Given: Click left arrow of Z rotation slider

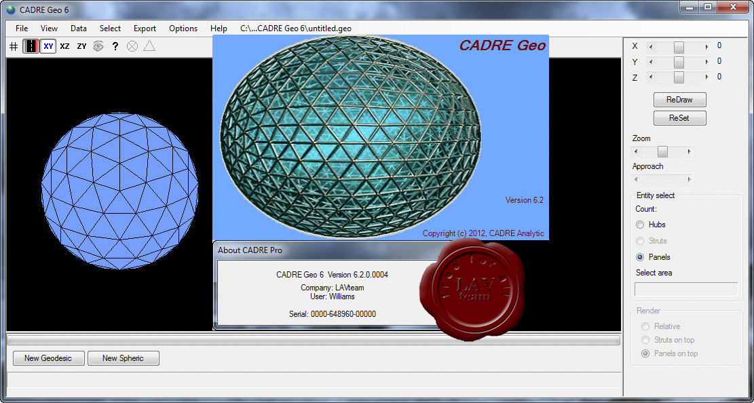Looking at the screenshot, I should click(651, 77).
